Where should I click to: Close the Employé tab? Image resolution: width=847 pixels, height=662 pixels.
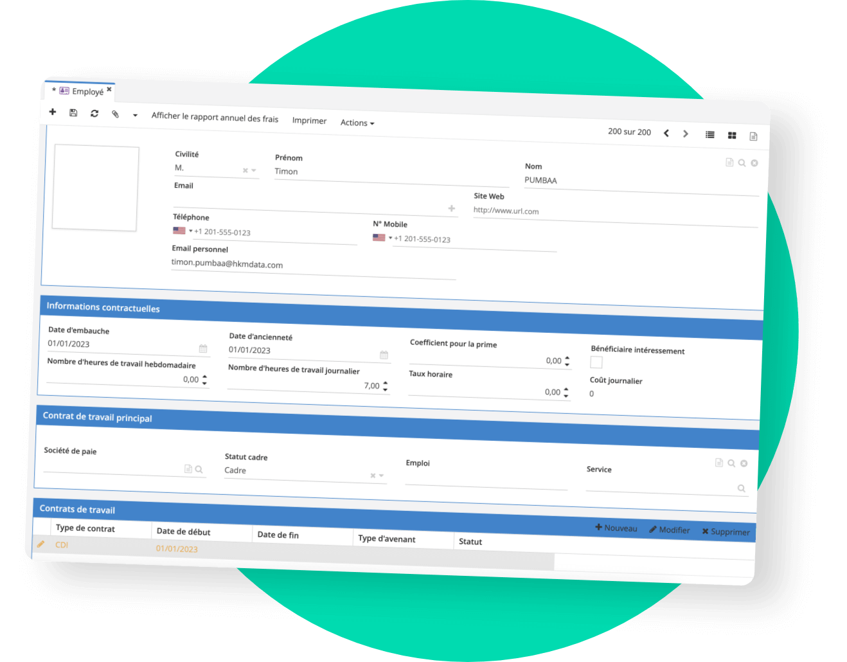109,89
